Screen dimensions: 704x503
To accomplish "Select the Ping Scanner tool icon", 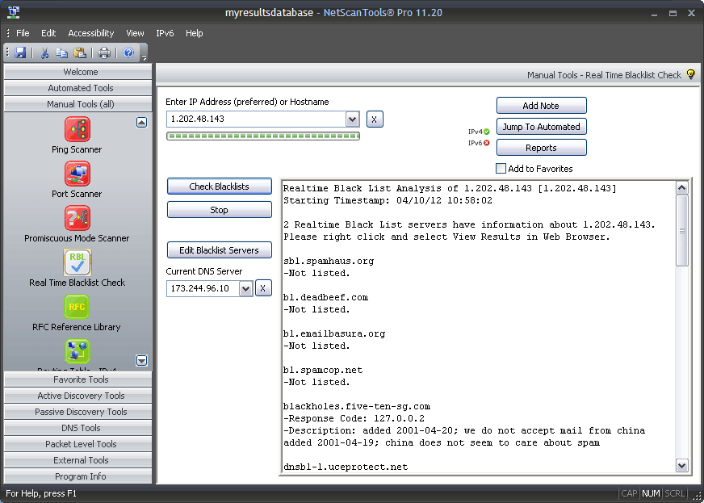I will pyautogui.click(x=78, y=129).
